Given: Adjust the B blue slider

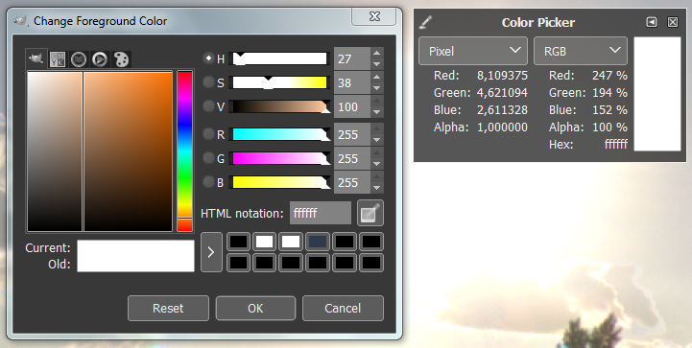Looking at the screenshot, I should tap(280, 182).
